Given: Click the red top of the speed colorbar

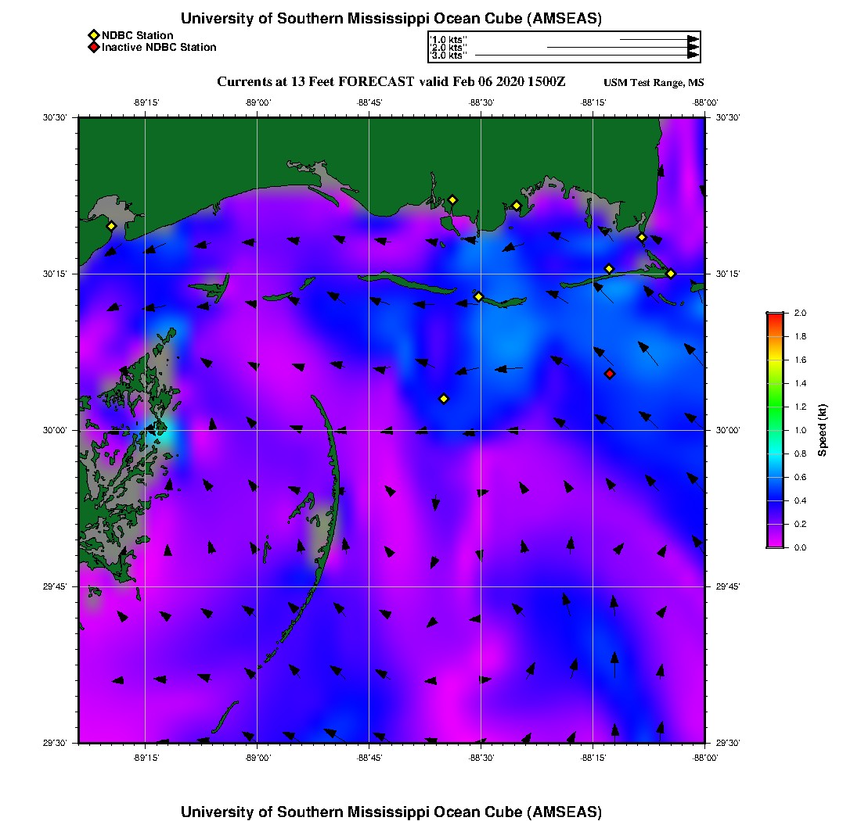Looking at the screenshot, I should 776,318.
